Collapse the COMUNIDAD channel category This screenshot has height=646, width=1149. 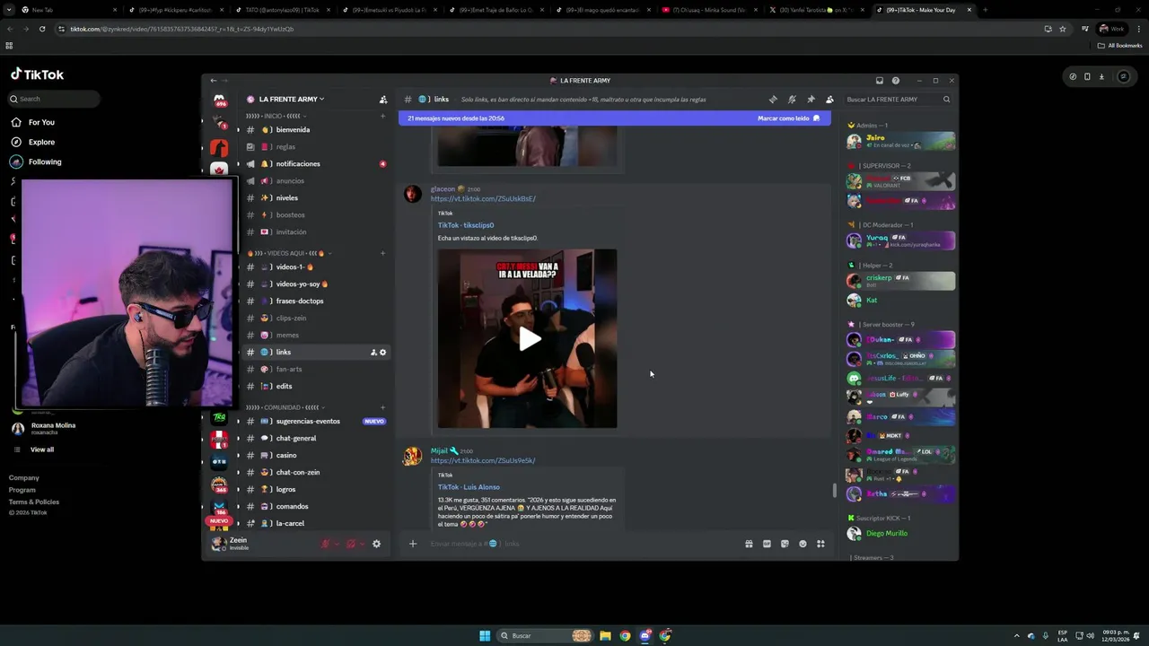(x=285, y=407)
